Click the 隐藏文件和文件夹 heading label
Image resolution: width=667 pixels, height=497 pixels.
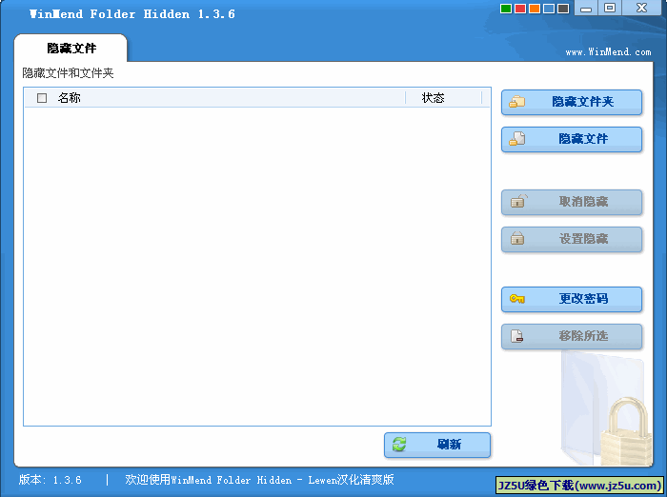[x=68, y=73]
